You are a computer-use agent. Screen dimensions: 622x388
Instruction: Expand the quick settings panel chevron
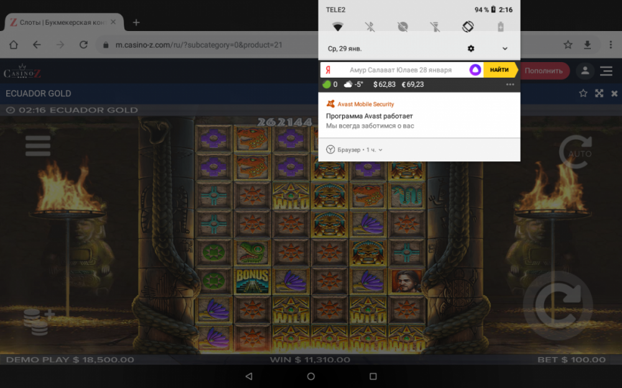pos(504,48)
